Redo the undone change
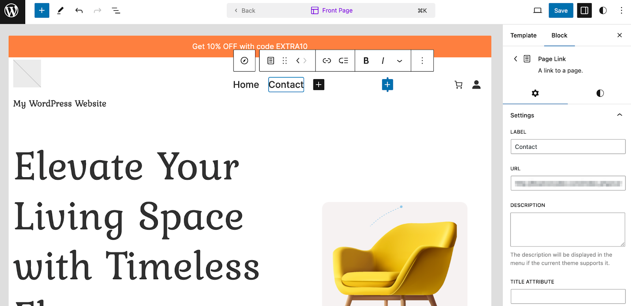Viewport: 631px width, 306px height. point(97,11)
